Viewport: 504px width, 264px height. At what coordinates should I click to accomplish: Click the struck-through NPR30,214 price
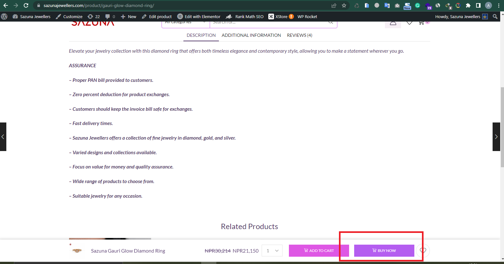tap(218, 251)
